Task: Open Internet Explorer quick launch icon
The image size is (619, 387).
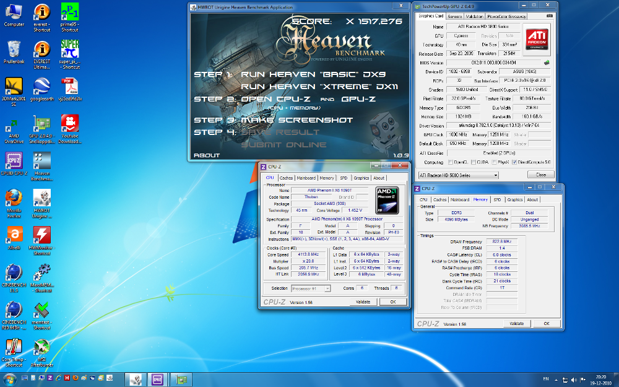Action: click(59, 378)
